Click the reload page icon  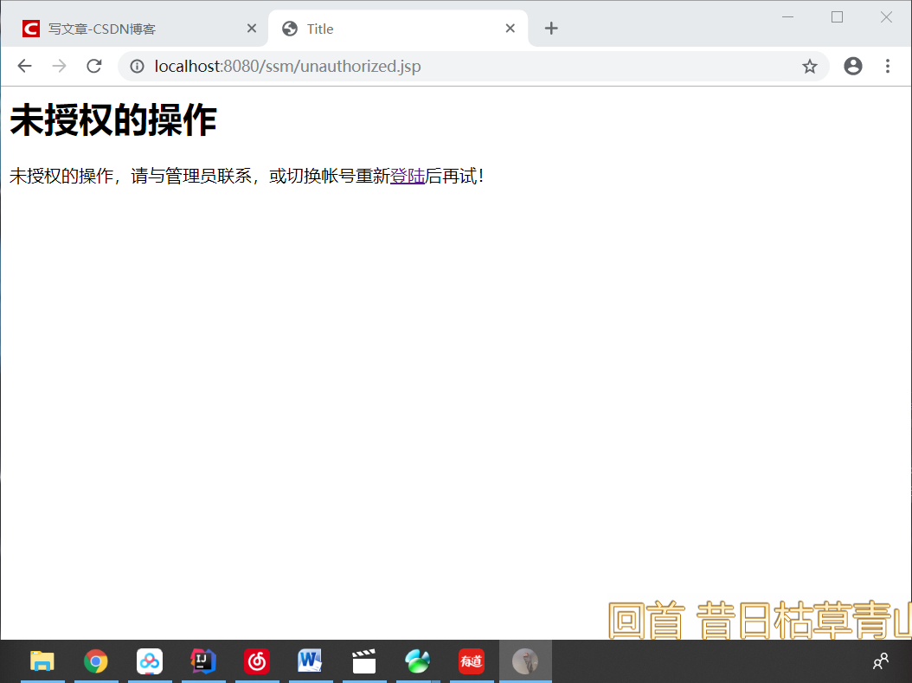93,66
